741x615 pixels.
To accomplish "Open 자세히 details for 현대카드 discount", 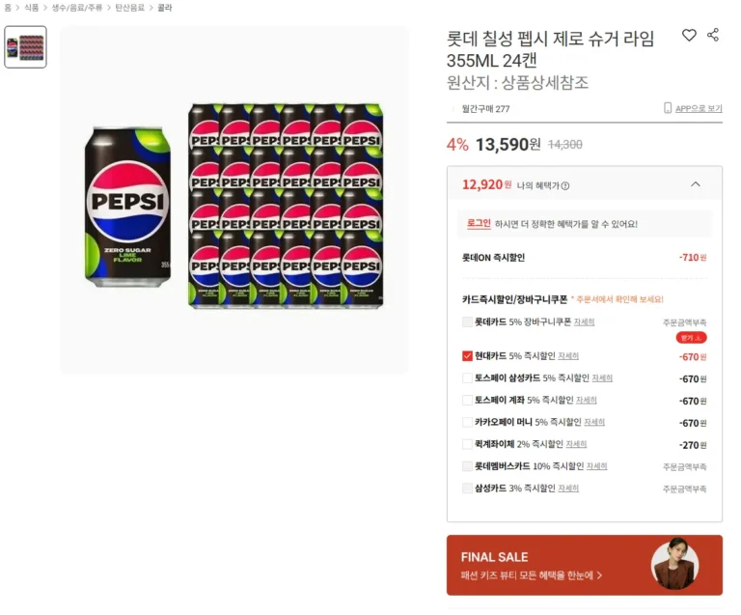I will pyautogui.click(x=568, y=356).
